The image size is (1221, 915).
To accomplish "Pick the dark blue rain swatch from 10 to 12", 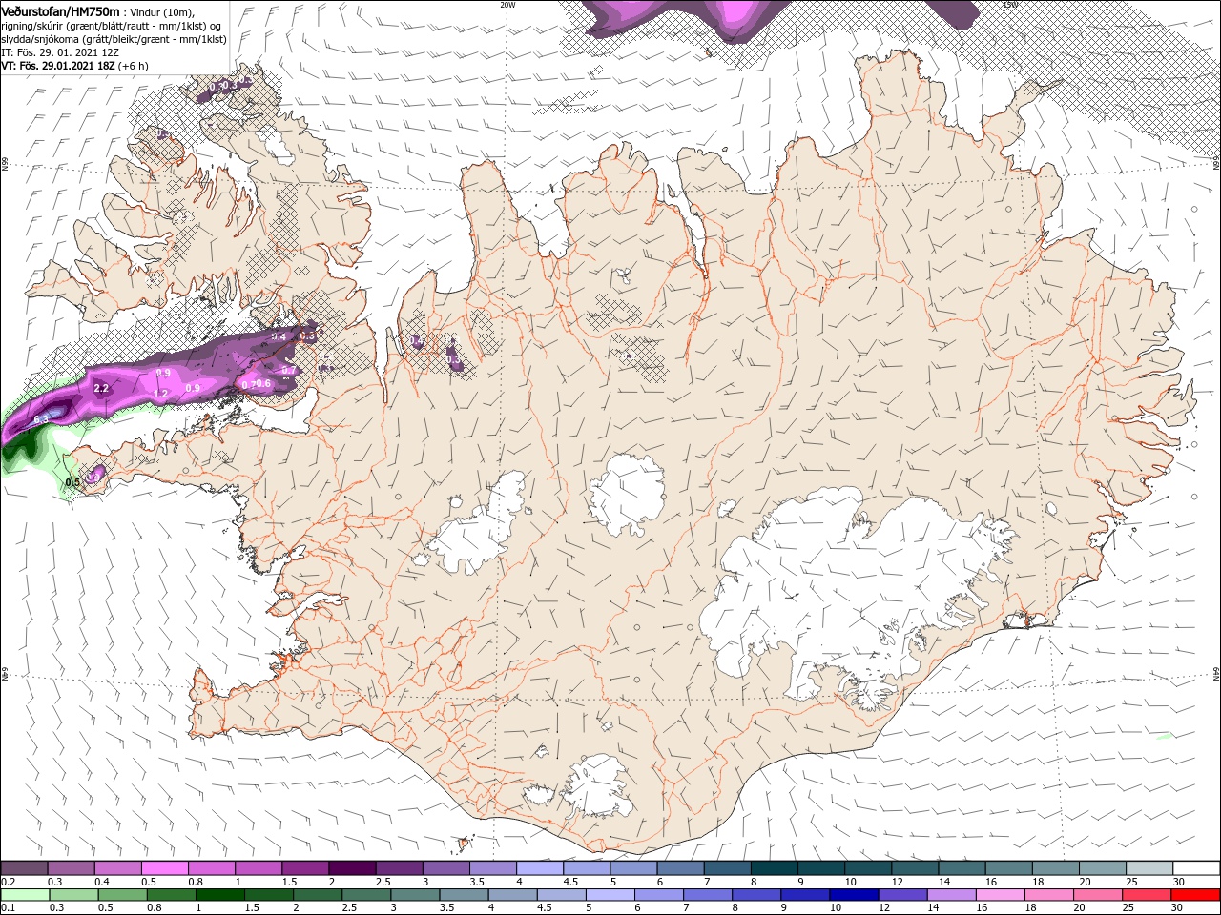I will click(x=855, y=895).
